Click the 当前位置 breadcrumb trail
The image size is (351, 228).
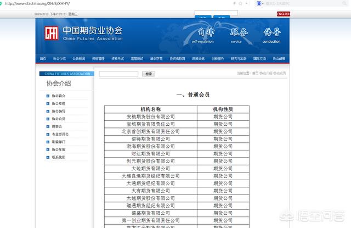click(x=262, y=73)
